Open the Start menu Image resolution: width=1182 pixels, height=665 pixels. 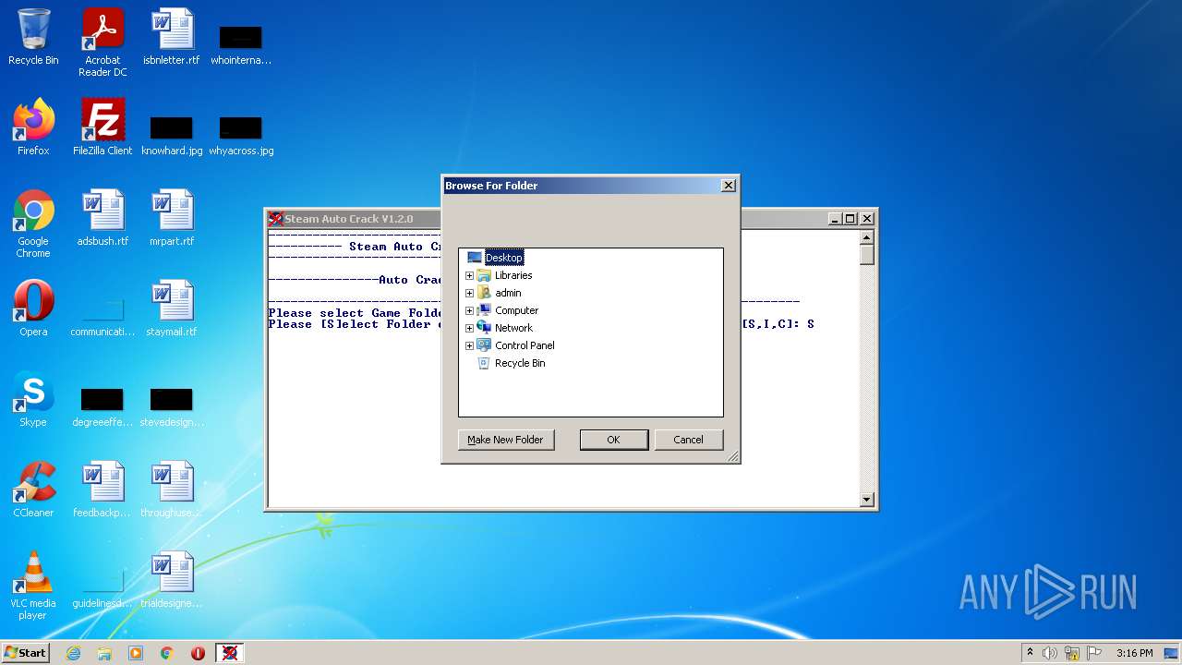[25, 653]
